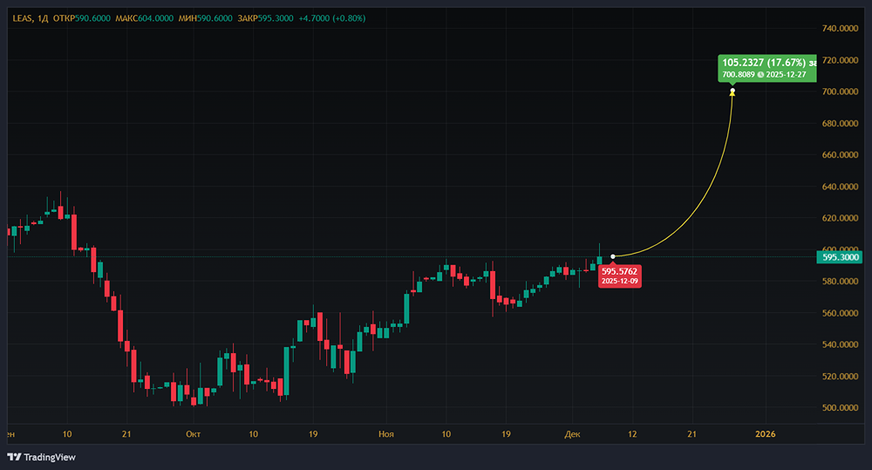This screenshot has width=872, height=470.
Task: Click the clock icon in the green forecast label
Action: pos(758,75)
